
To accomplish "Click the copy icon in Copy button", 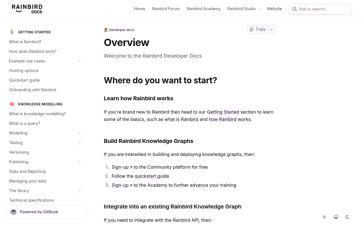I will pyautogui.click(x=252, y=29).
